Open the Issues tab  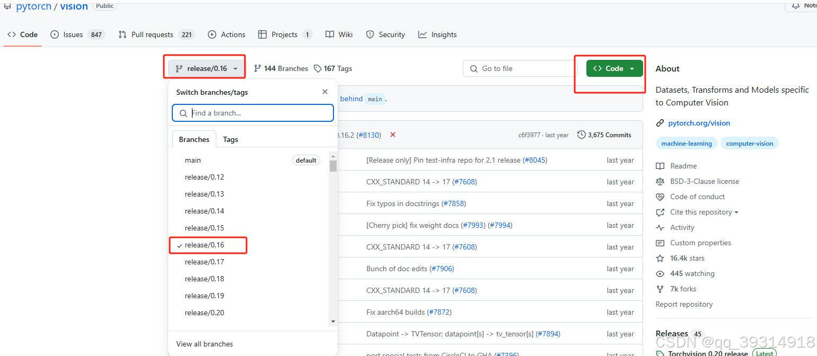point(77,34)
